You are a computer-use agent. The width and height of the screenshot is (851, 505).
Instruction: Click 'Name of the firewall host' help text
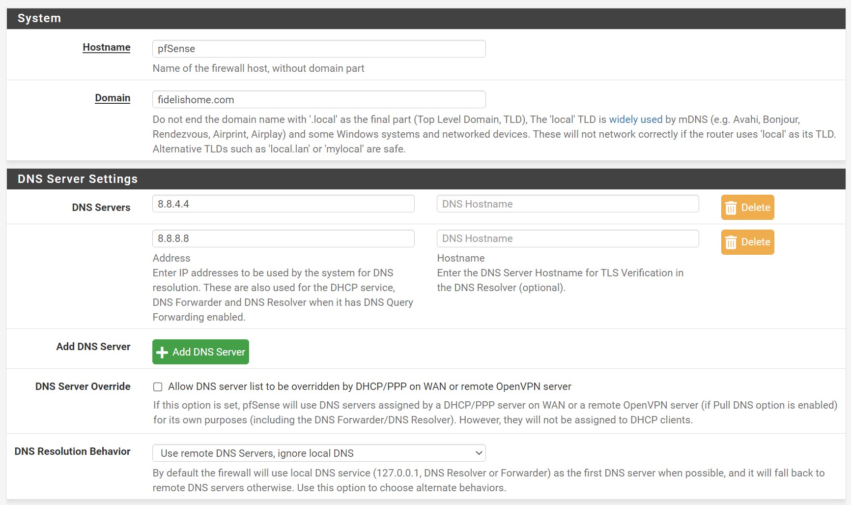pyautogui.click(x=258, y=68)
